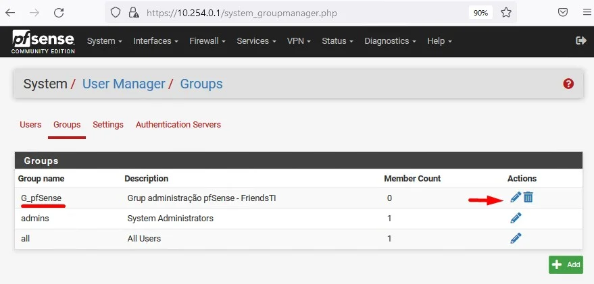Reload the page using browser refresh
The width and height of the screenshot is (594, 284).
[x=59, y=12]
